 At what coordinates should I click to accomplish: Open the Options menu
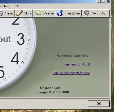[x=5, y=6]
